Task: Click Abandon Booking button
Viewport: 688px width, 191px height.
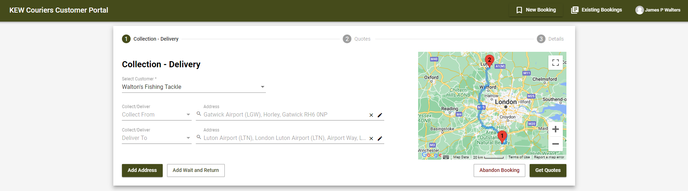Action: [499, 170]
